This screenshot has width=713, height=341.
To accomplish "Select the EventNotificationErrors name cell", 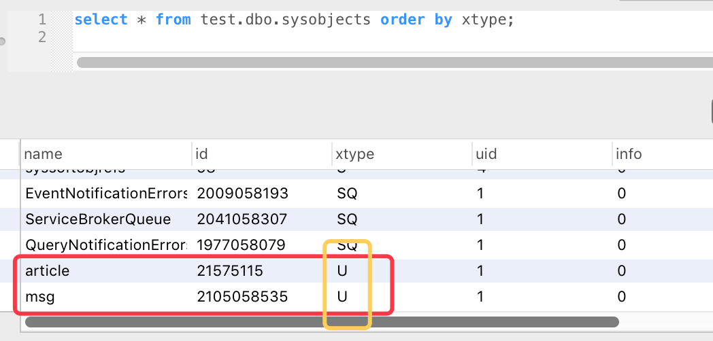I will click(105, 194).
